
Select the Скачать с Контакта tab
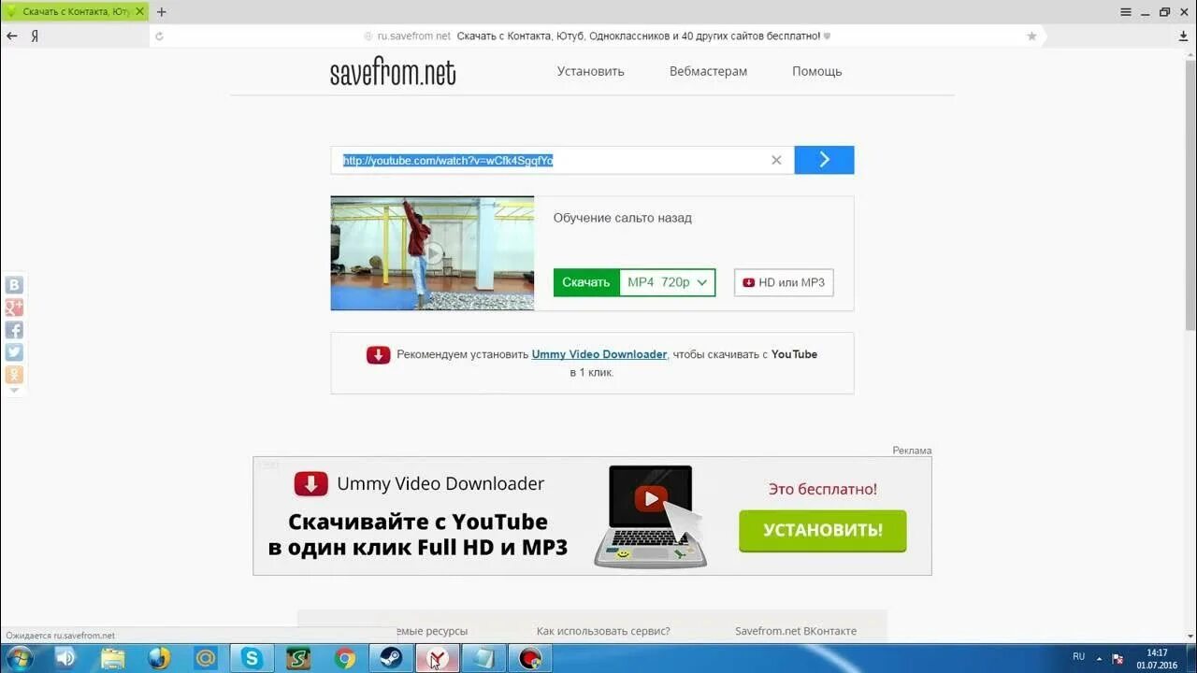(74, 12)
